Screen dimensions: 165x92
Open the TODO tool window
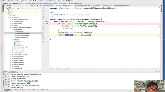[x=15, y=90]
